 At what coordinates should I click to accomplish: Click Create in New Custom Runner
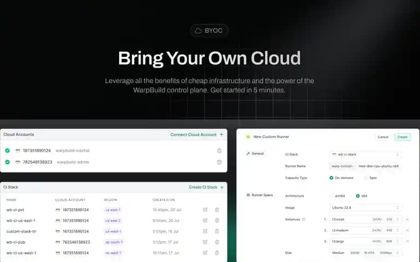coord(402,137)
